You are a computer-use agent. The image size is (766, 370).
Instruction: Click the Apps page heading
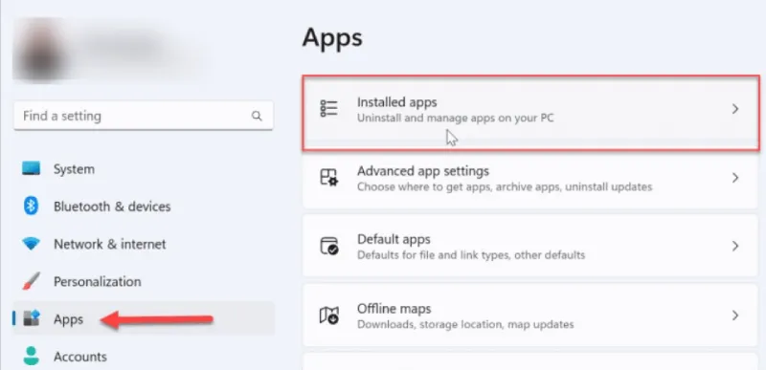pos(332,37)
